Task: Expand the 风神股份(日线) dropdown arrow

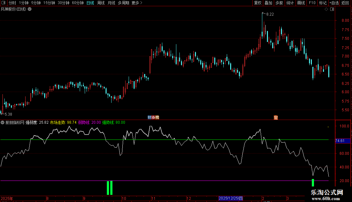Action: click(30, 9)
